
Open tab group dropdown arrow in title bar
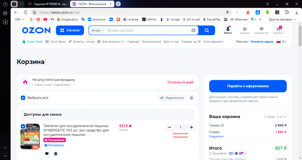point(21,4)
